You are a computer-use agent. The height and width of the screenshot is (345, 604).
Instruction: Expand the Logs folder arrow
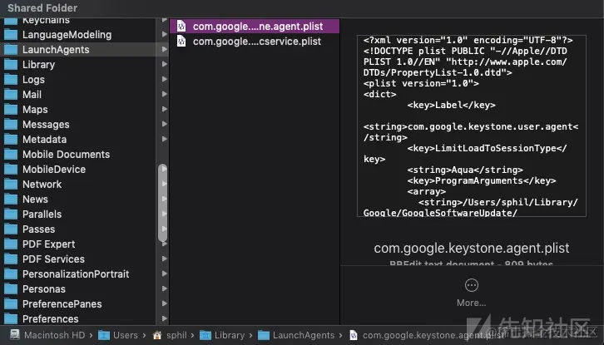pos(165,79)
